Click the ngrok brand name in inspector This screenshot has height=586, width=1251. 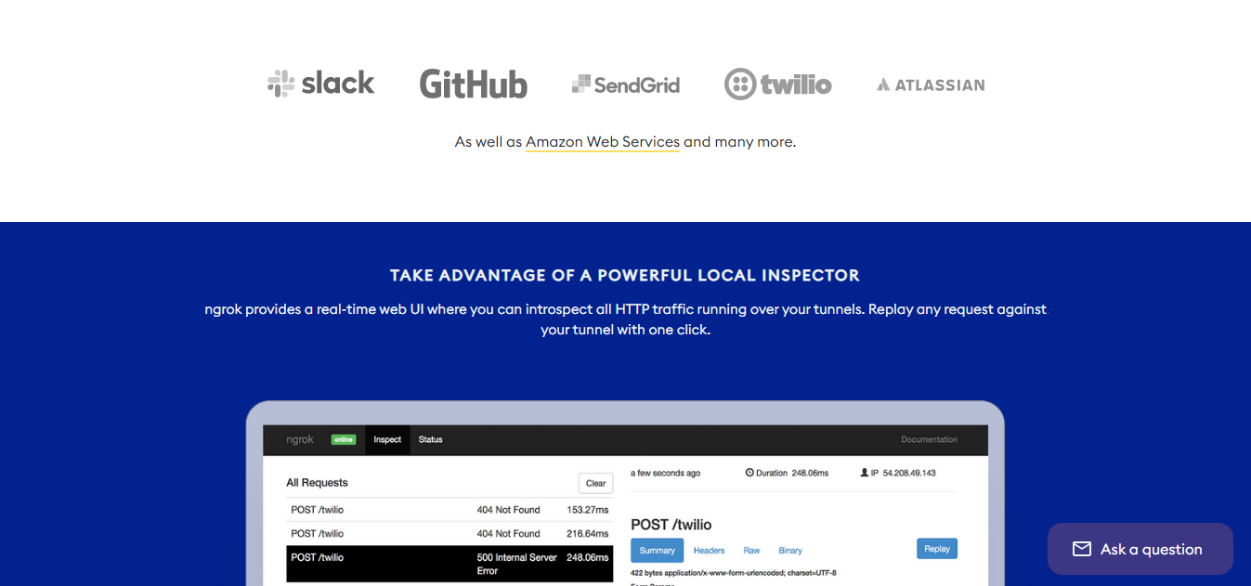pyautogui.click(x=300, y=439)
